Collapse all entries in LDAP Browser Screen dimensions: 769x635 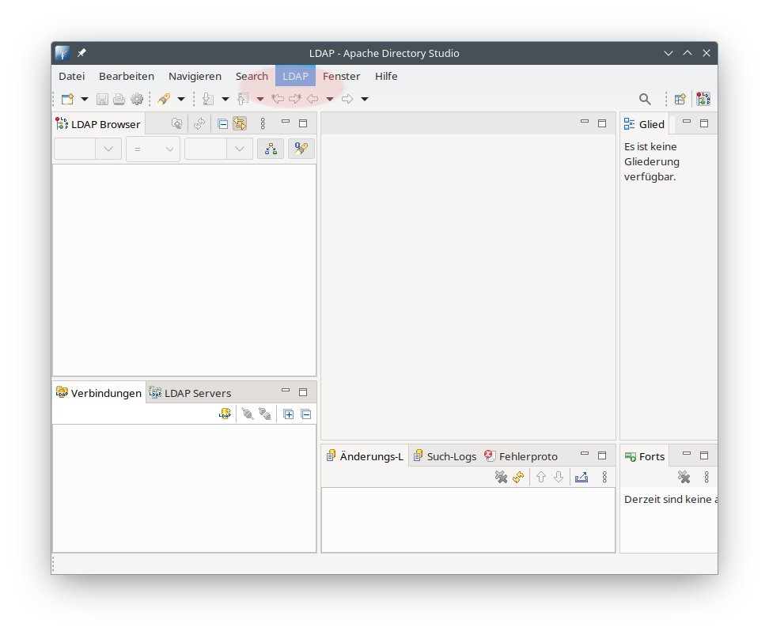pos(223,123)
